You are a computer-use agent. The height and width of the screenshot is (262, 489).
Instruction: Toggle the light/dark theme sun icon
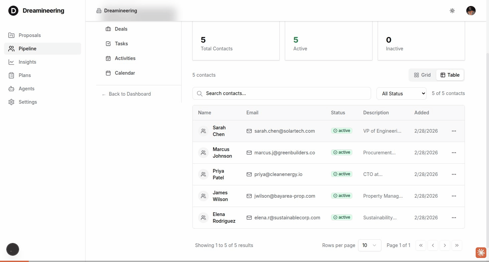pyautogui.click(x=452, y=11)
